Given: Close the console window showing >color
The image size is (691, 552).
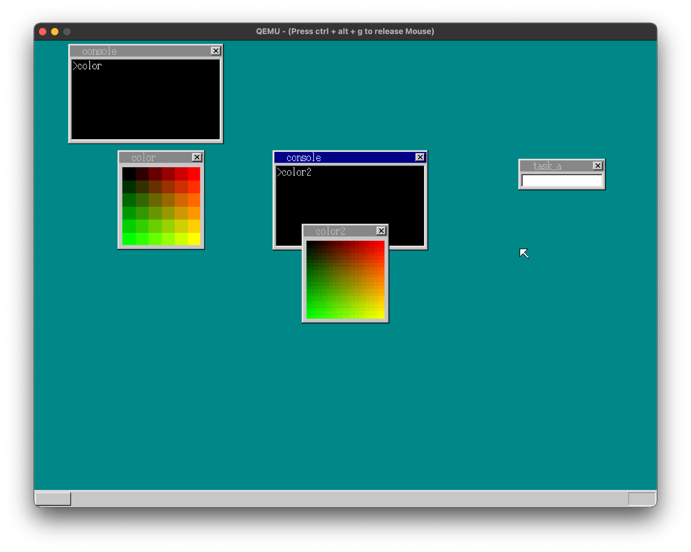Looking at the screenshot, I should point(216,51).
